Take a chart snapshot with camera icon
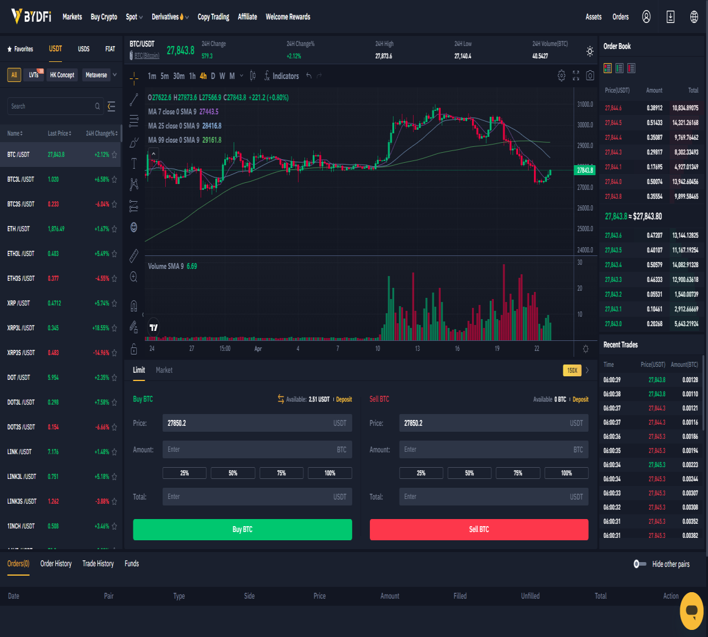Screen dimensions: 708x637 (x=590, y=75)
